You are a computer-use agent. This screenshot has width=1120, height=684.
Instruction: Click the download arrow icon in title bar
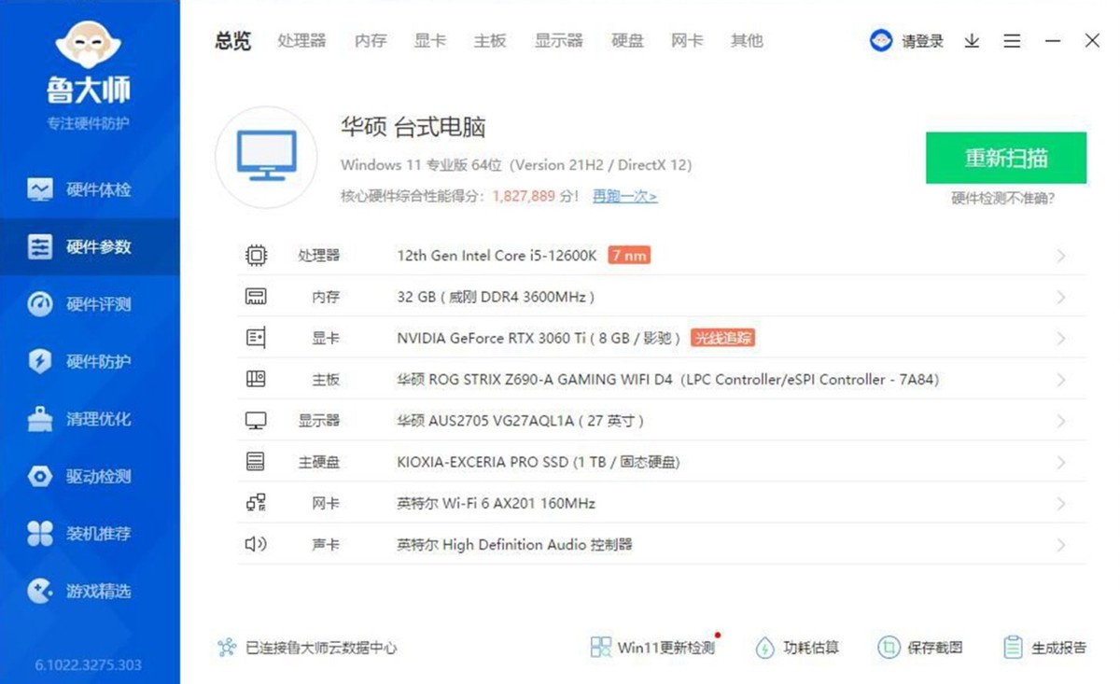(972, 41)
